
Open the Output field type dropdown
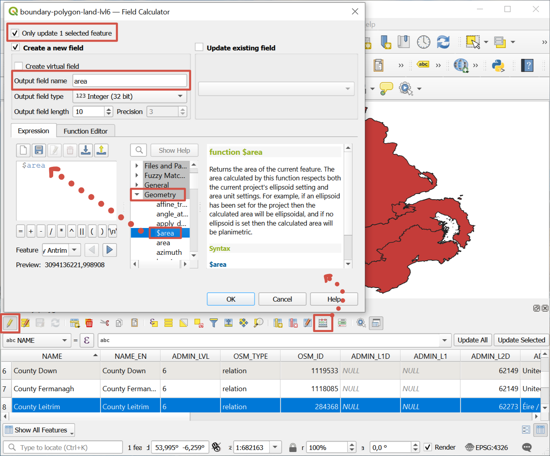180,96
